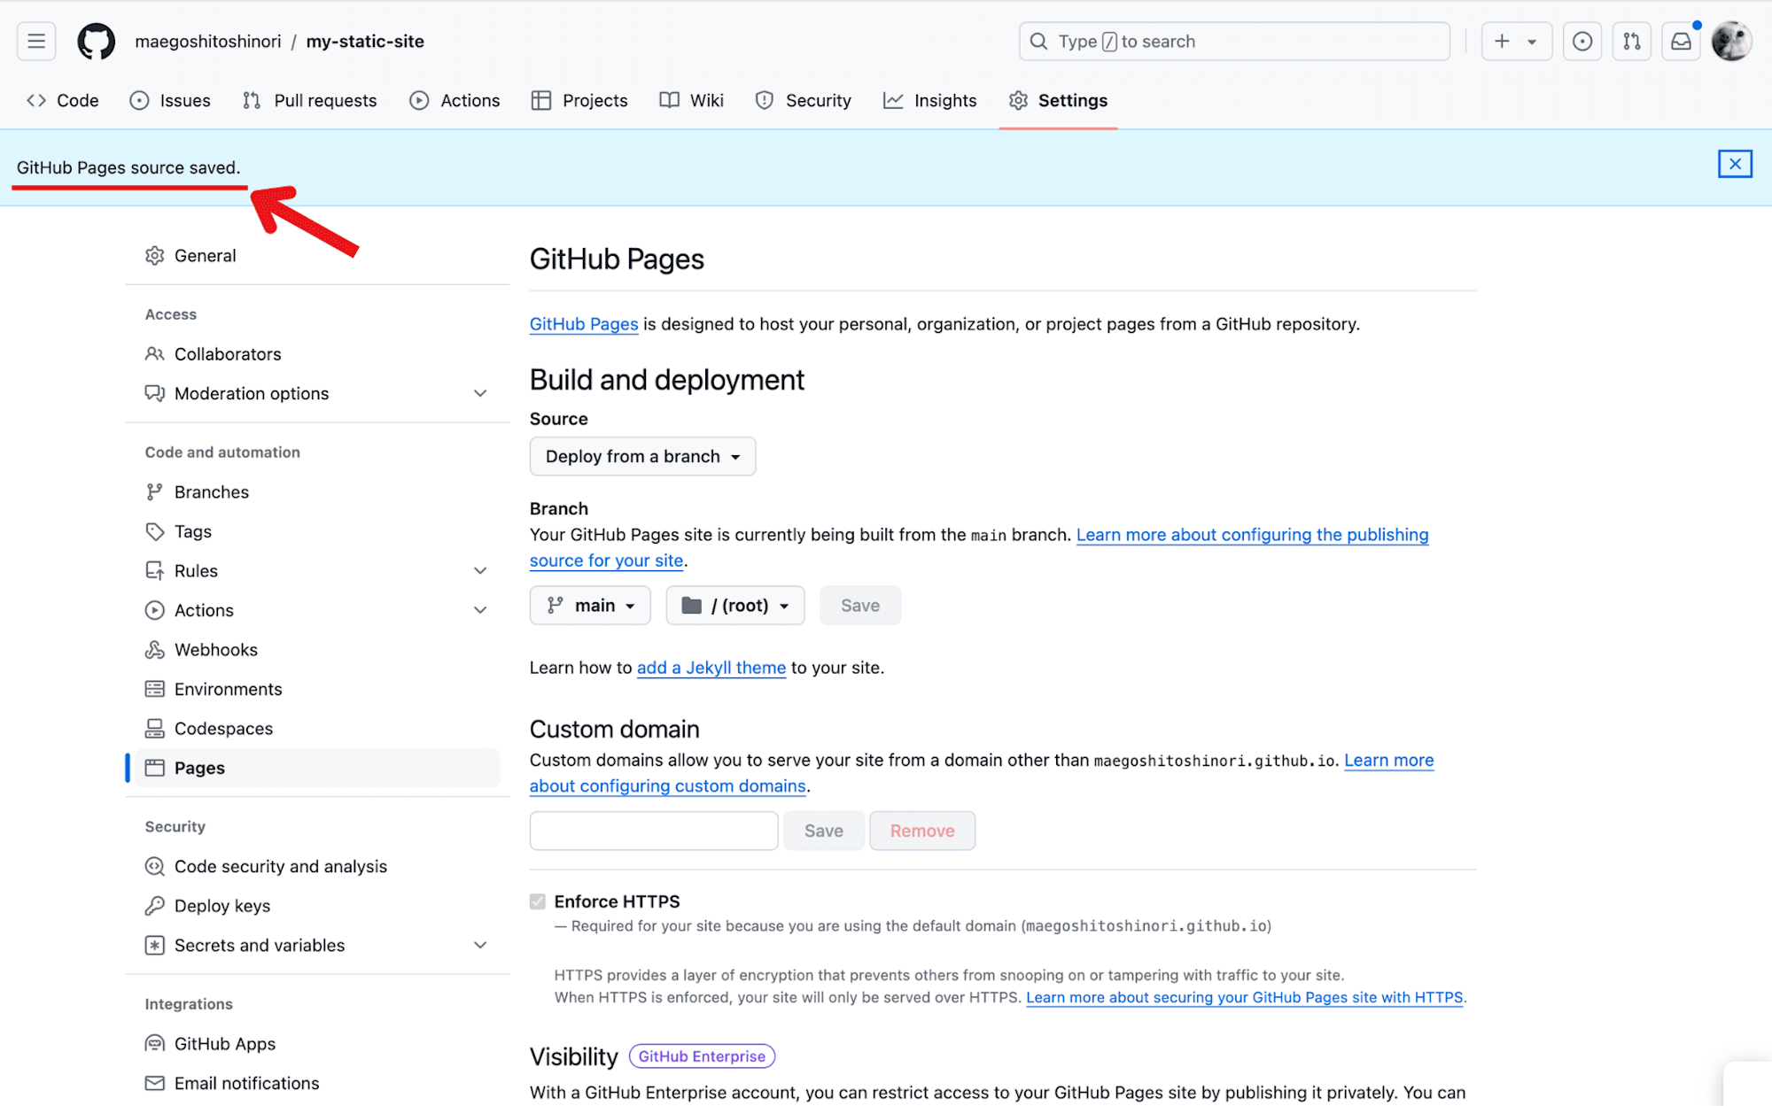Open maegoshitoshinori profile link in breadcrumb

click(x=208, y=42)
